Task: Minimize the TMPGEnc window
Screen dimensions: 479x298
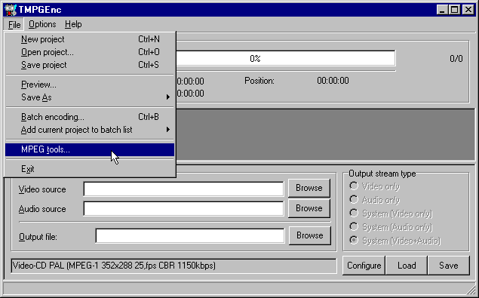Action: pyautogui.click(x=442, y=10)
